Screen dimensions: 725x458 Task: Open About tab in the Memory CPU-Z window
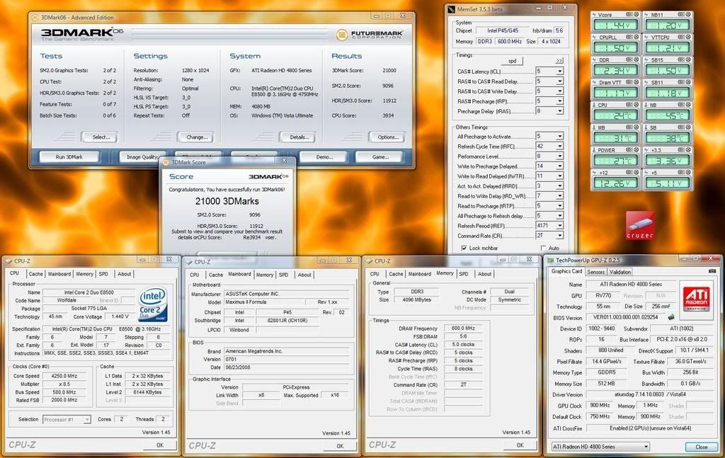pos(484,274)
